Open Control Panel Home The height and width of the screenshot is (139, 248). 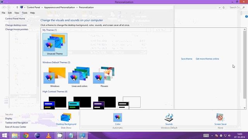[x=15, y=19]
